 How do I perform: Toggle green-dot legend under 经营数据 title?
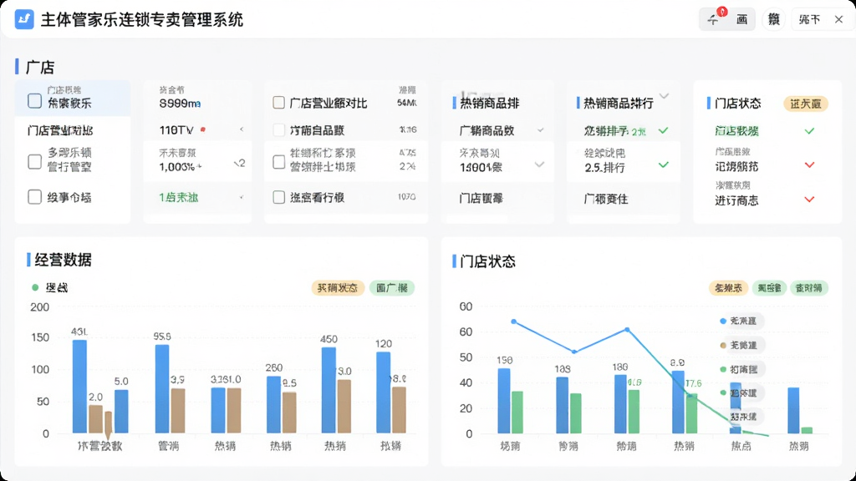[x=49, y=288]
